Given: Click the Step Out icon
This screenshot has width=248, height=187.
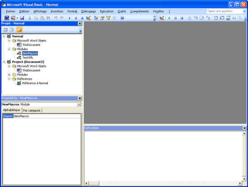Looking at the screenshot, I should pos(208,18).
